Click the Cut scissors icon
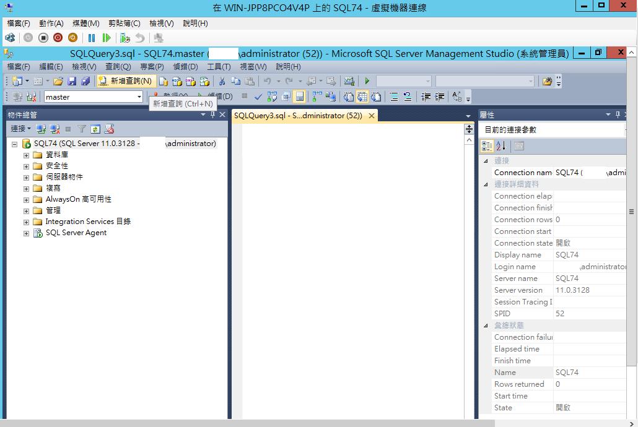Image resolution: width=638 pixels, height=427 pixels. (x=222, y=81)
